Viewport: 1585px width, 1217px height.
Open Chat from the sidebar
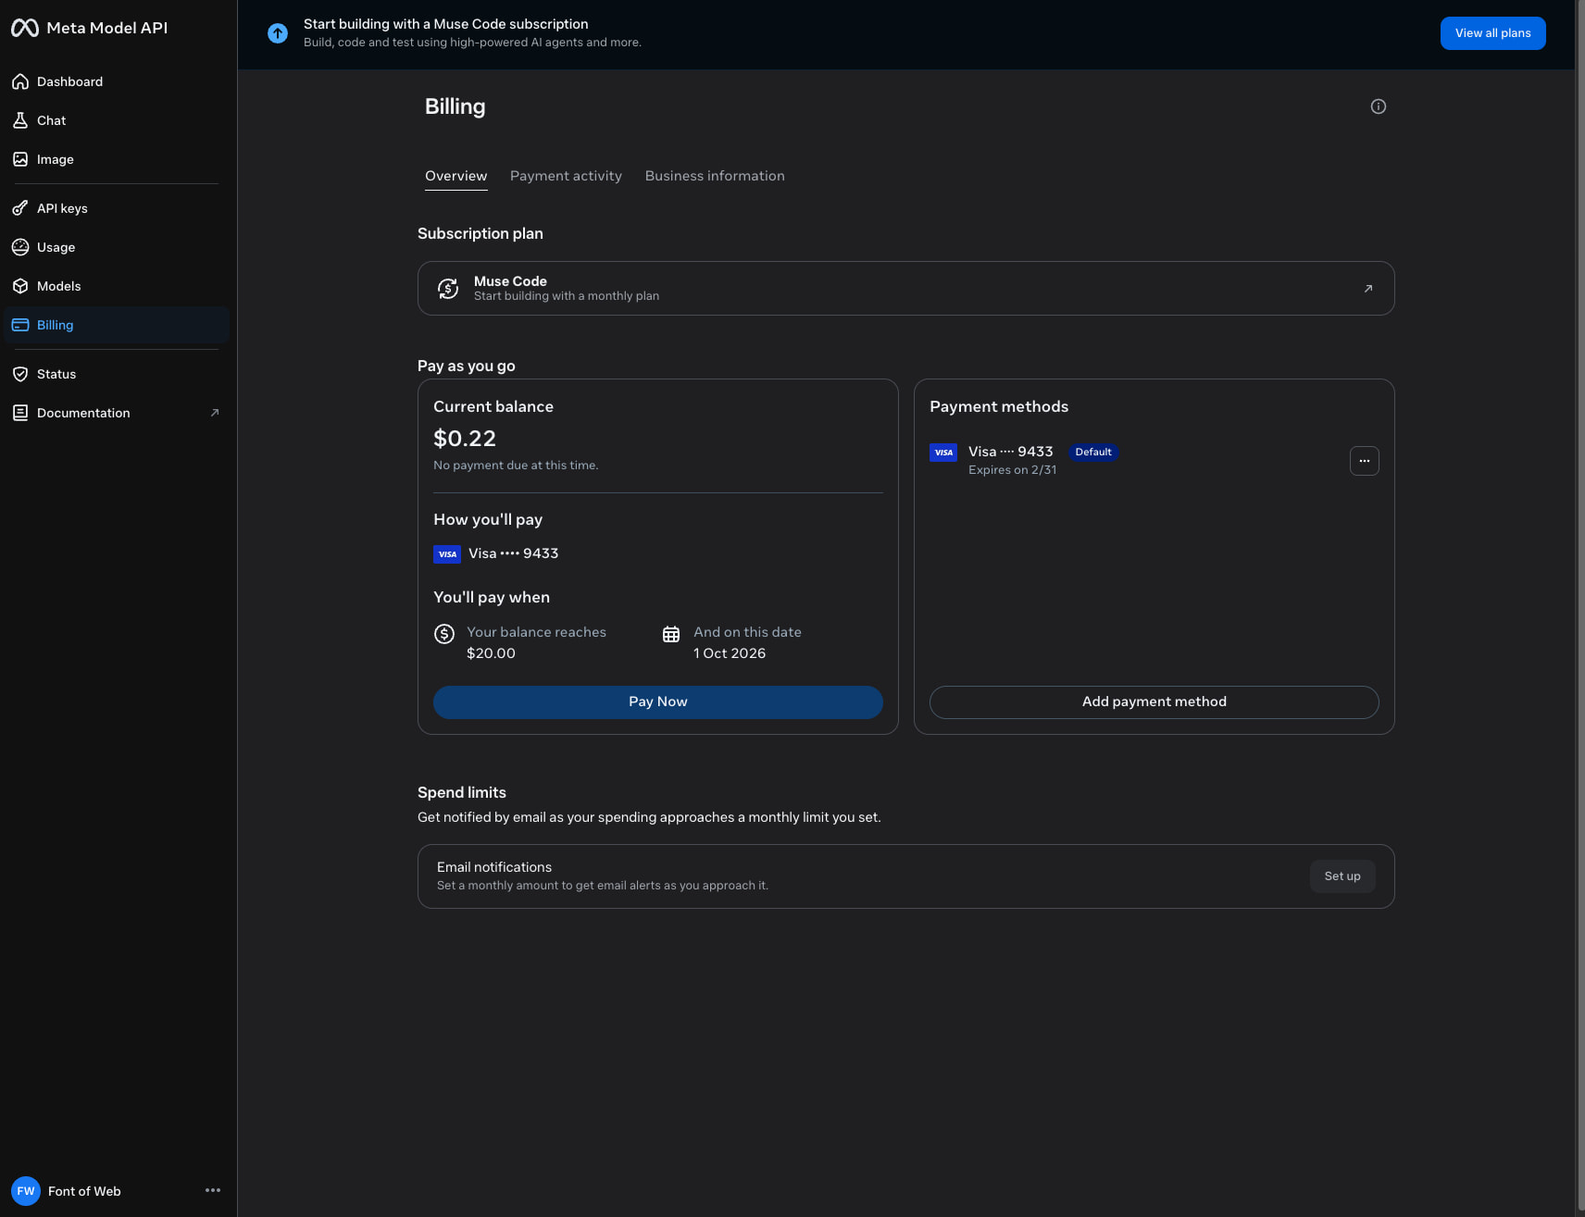pyautogui.click(x=117, y=120)
